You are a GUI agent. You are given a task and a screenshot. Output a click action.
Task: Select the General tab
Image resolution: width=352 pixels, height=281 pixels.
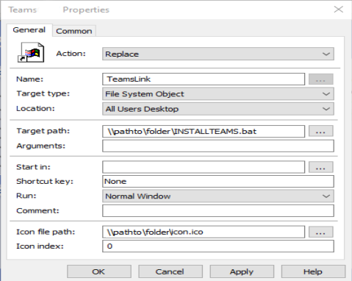coord(29,30)
